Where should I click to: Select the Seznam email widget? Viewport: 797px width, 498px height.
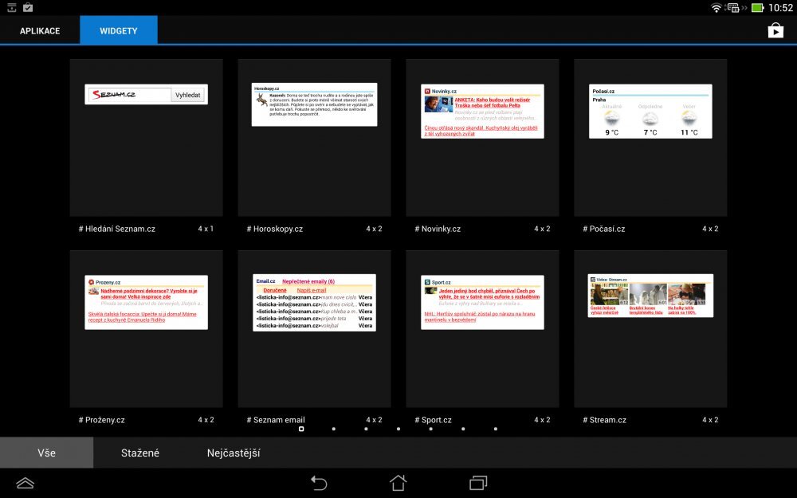(x=314, y=328)
